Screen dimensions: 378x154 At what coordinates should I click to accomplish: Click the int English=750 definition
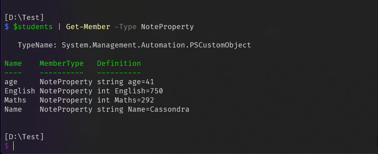tap(130, 91)
